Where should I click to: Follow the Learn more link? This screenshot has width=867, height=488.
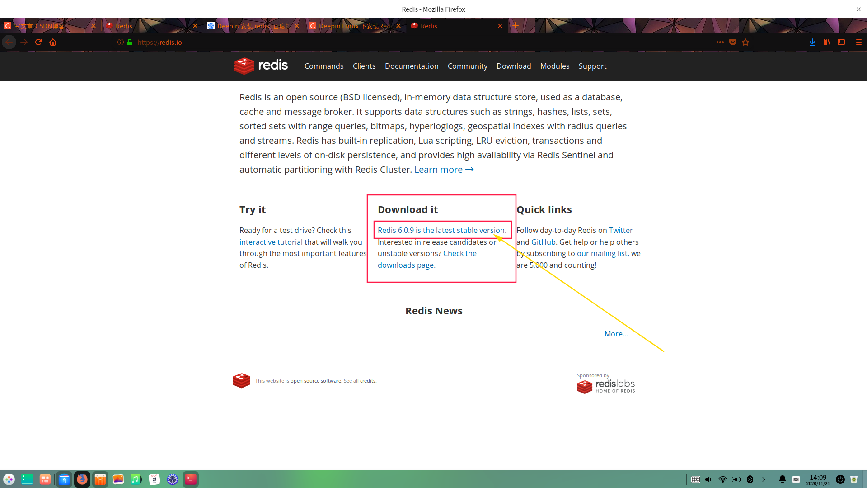coord(444,170)
